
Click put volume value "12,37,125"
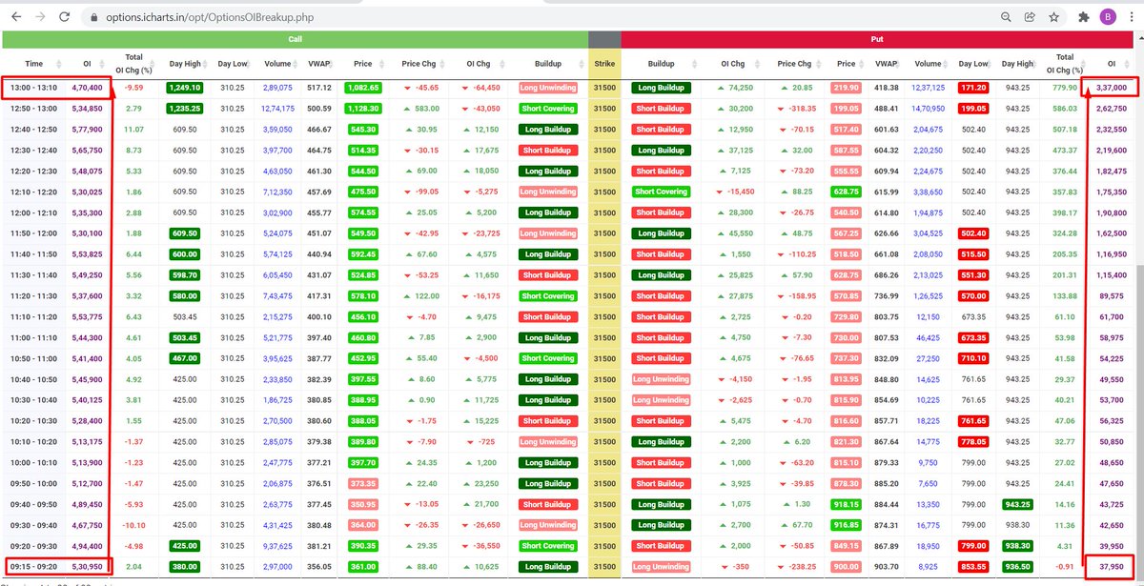(x=928, y=88)
